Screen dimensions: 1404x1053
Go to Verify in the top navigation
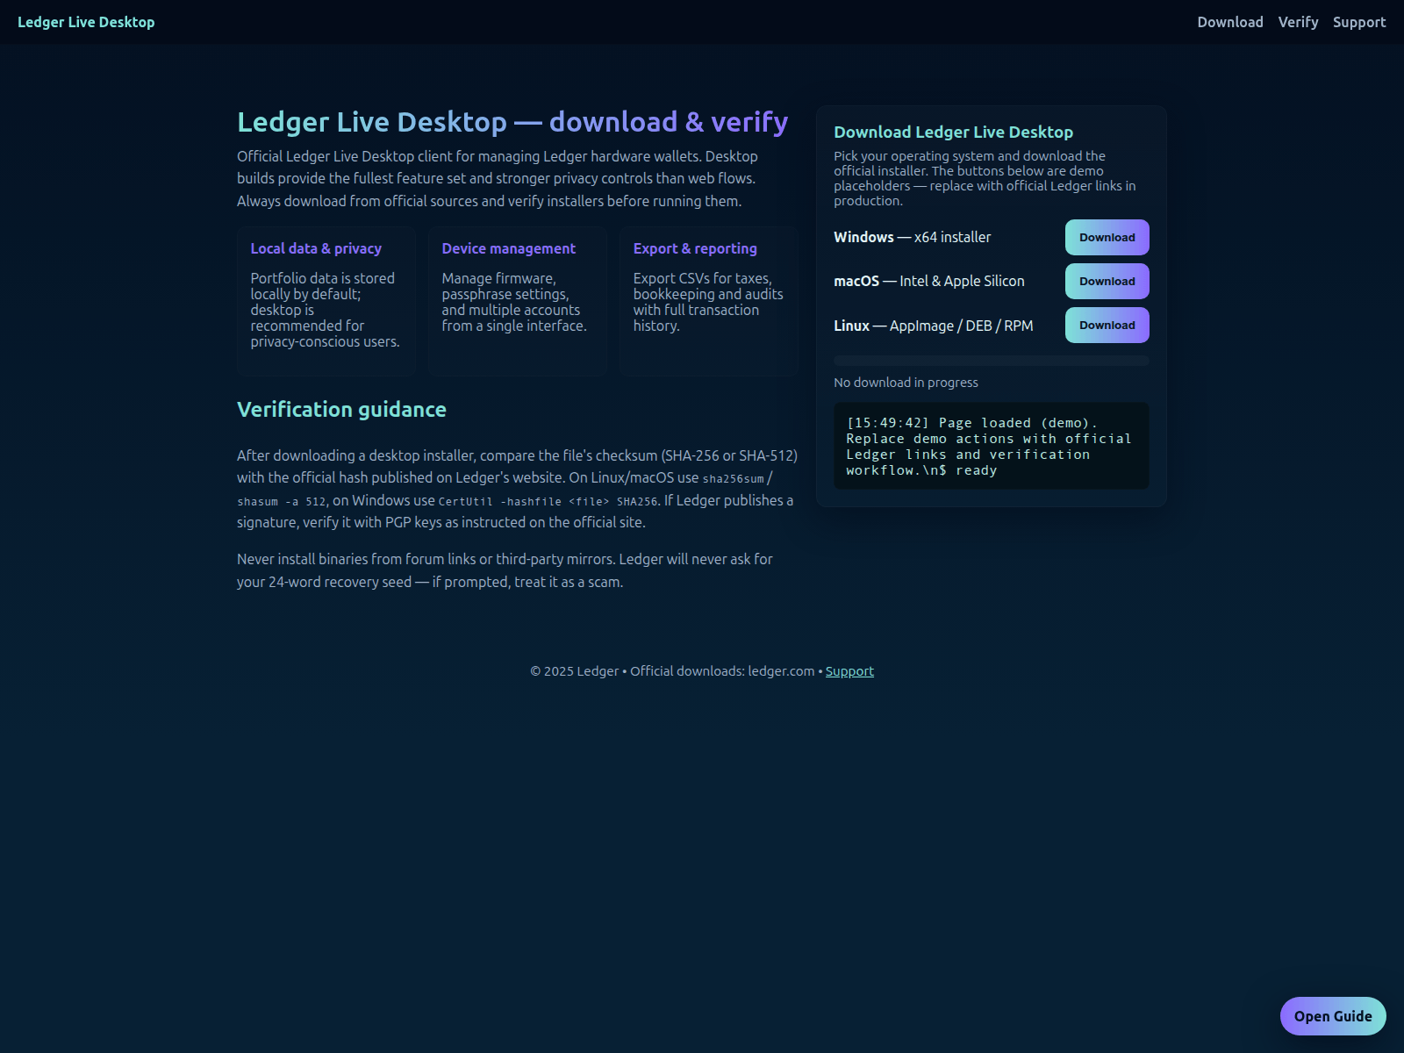(1298, 22)
